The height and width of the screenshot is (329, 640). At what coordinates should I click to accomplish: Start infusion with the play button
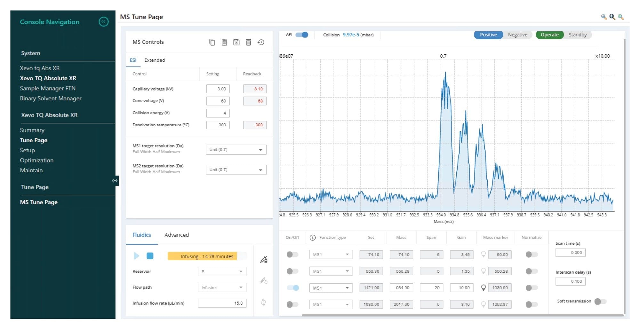137,256
